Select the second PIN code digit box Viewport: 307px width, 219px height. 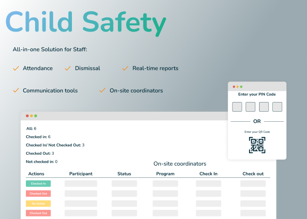click(x=250, y=107)
